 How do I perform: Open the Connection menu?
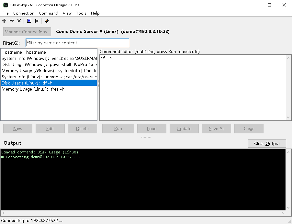(x=24, y=13)
